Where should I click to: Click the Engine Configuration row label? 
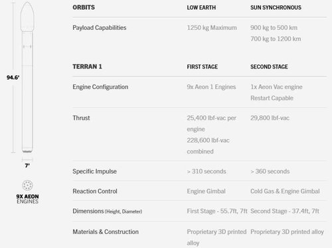(100, 87)
